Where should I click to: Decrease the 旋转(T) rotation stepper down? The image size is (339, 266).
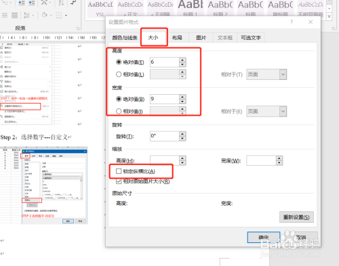point(182,139)
